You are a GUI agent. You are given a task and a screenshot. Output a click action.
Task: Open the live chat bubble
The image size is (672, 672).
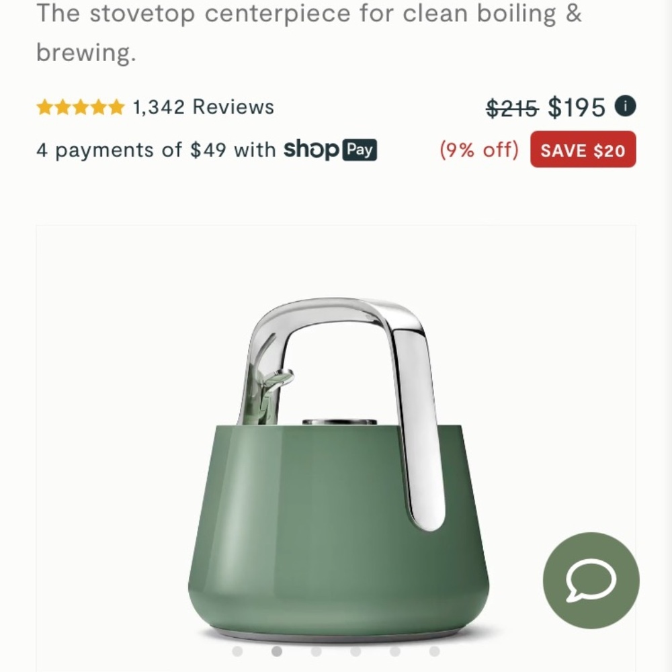tap(590, 581)
